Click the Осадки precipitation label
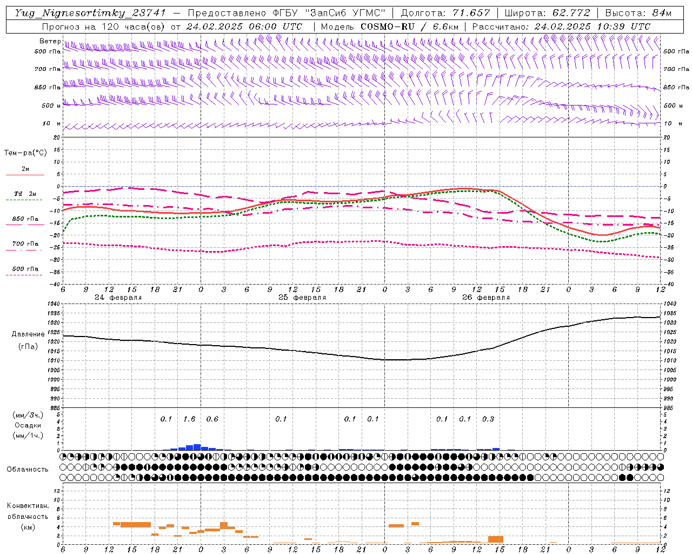Image resolution: width=692 pixels, height=554 pixels. point(28,425)
